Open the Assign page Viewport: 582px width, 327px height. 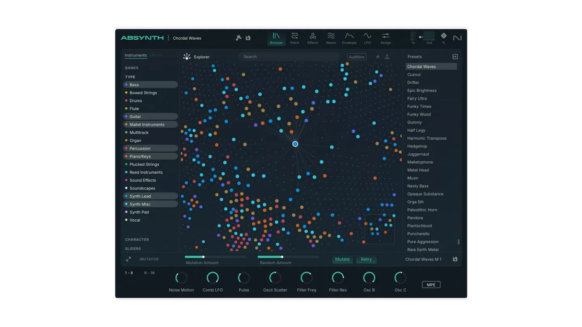[385, 38]
